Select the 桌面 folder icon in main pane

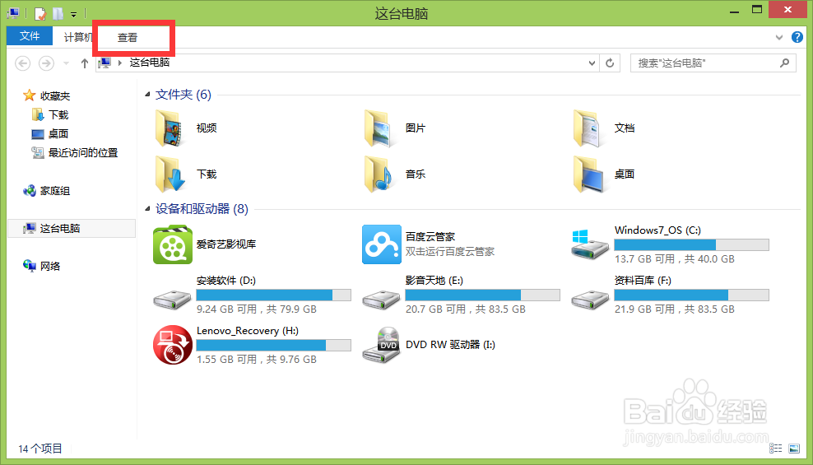(x=588, y=174)
